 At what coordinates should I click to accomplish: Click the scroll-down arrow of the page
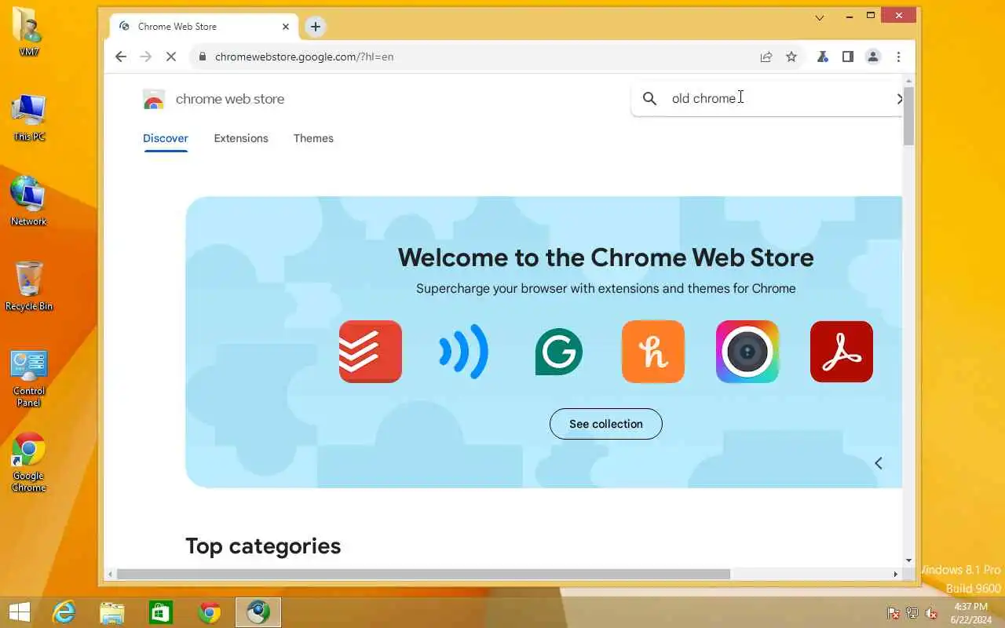pyautogui.click(x=909, y=560)
